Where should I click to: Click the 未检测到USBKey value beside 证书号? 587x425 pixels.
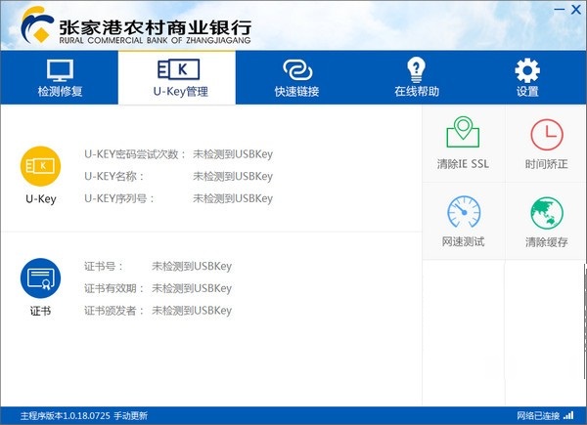pos(192,266)
